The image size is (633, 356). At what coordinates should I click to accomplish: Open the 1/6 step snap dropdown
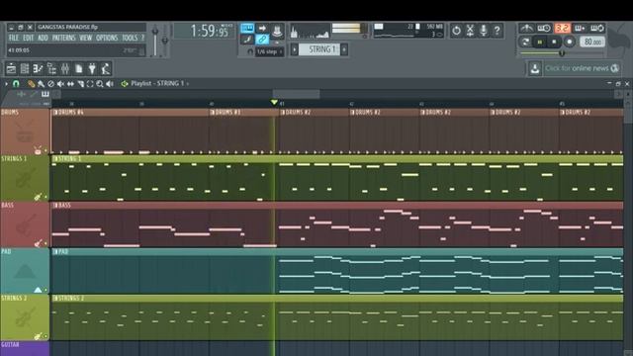[269, 51]
